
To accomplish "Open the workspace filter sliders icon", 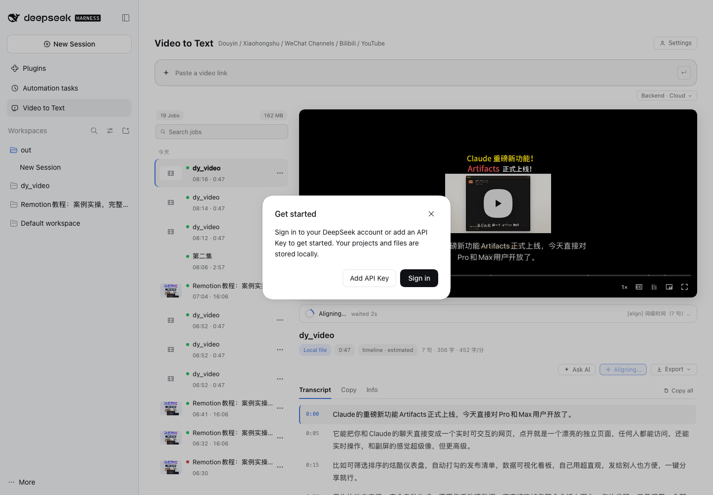I will (110, 131).
